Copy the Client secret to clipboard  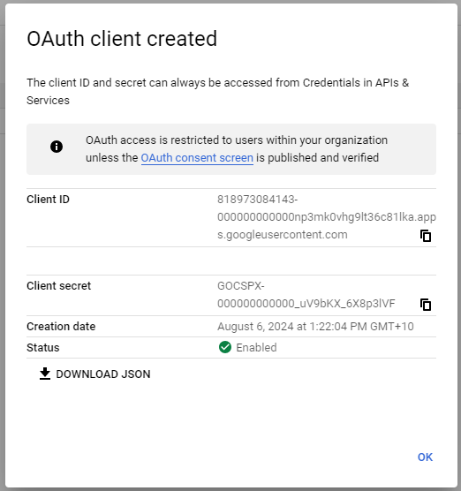[x=426, y=305]
